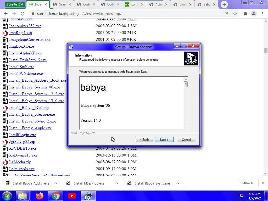Click network icon in system tray
The image size is (268, 201).
click(242, 196)
